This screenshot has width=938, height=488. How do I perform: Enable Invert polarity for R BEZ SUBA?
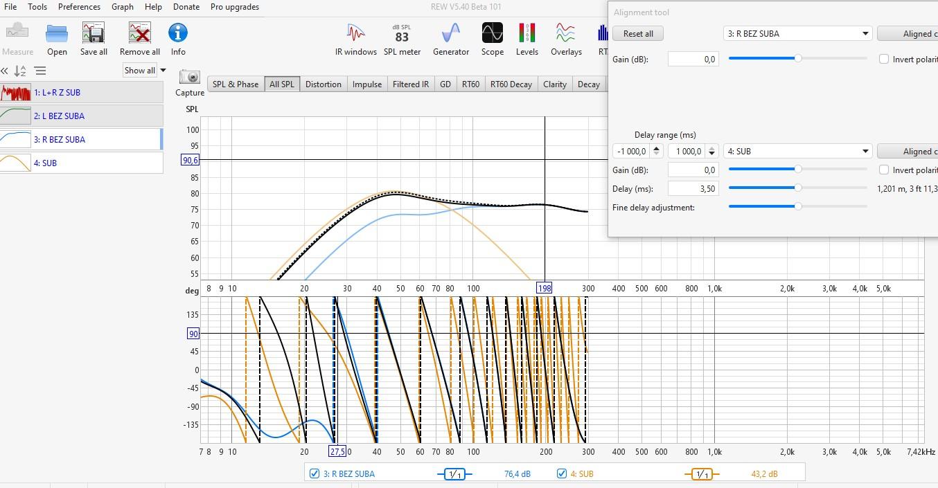point(884,60)
